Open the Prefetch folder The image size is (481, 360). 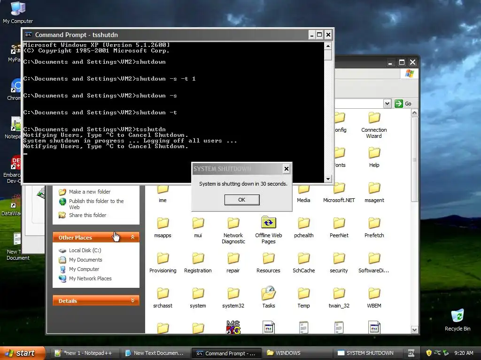(374, 227)
